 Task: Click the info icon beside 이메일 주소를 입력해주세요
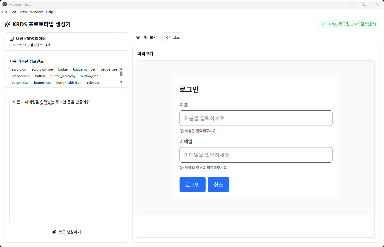182,168
